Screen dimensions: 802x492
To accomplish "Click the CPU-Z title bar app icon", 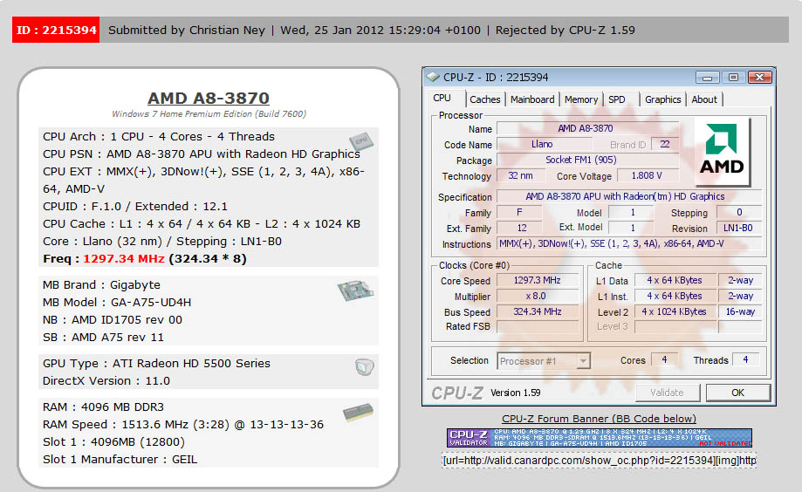I will (x=434, y=77).
